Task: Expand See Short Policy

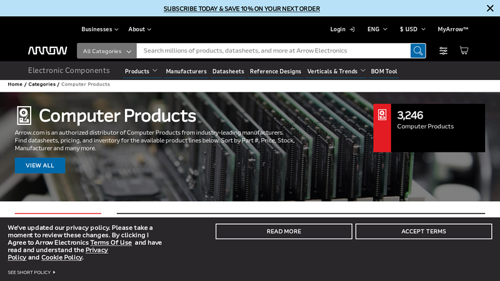Action: click(32, 272)
